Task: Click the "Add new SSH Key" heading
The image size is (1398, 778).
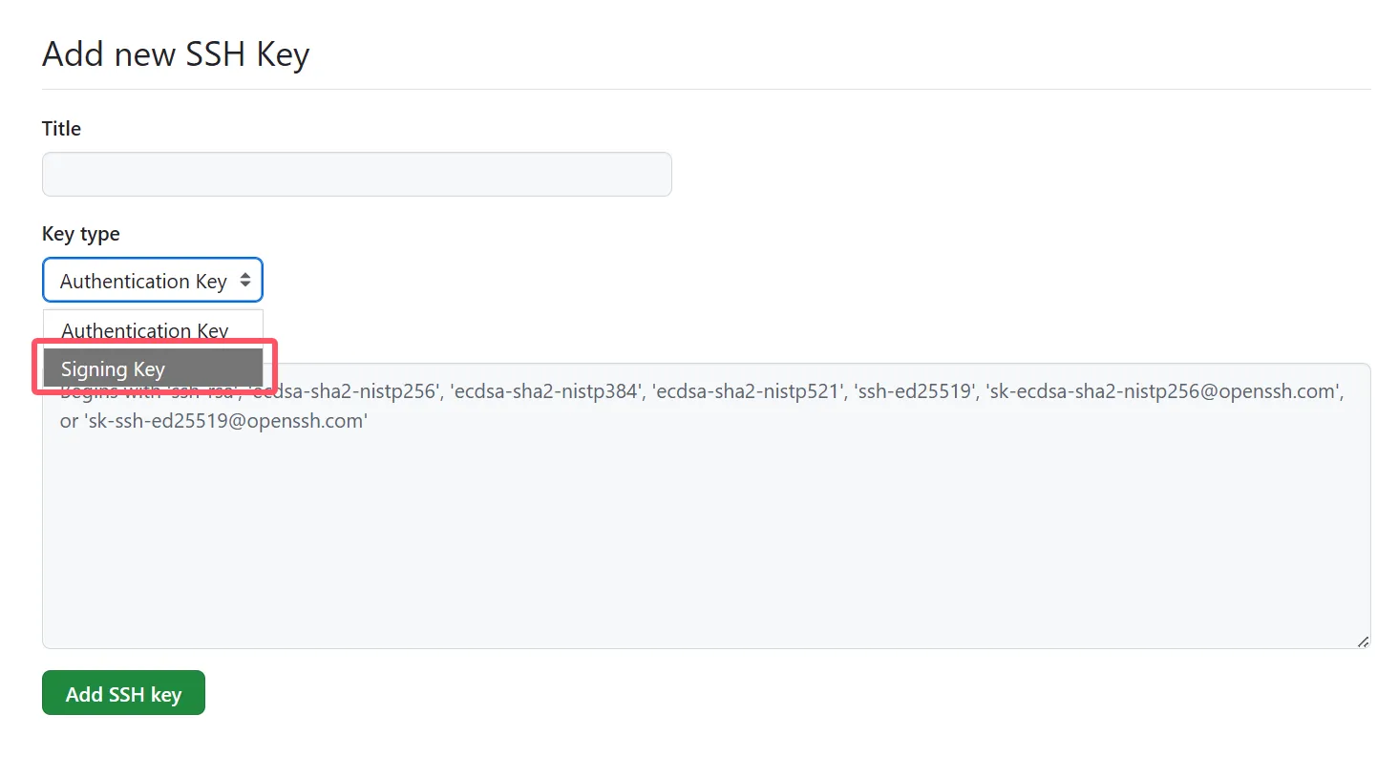Action: (176, 54)
